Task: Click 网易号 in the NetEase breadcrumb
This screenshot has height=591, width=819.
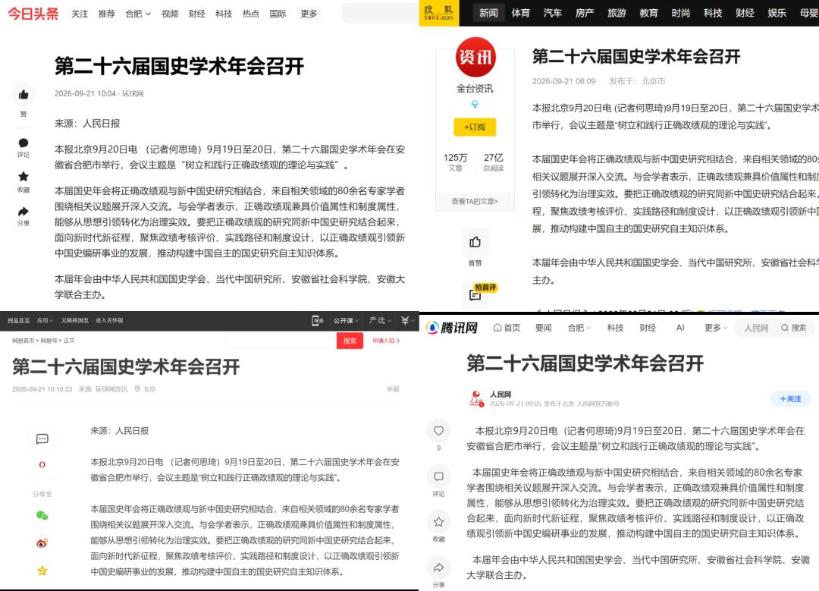Action: 49,341
